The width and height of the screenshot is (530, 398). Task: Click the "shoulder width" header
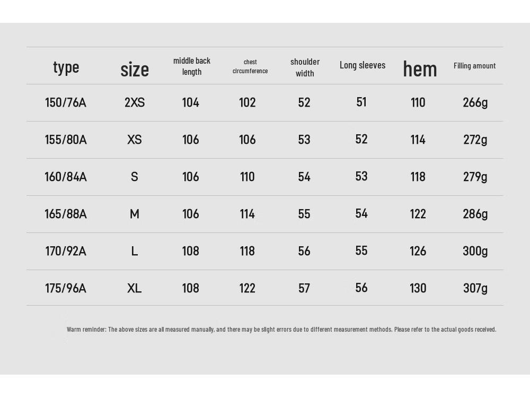305,67
